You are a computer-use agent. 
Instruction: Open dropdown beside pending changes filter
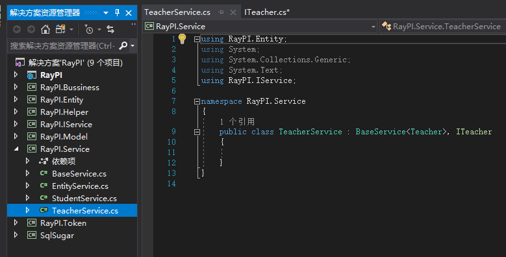tap(99, 30)
